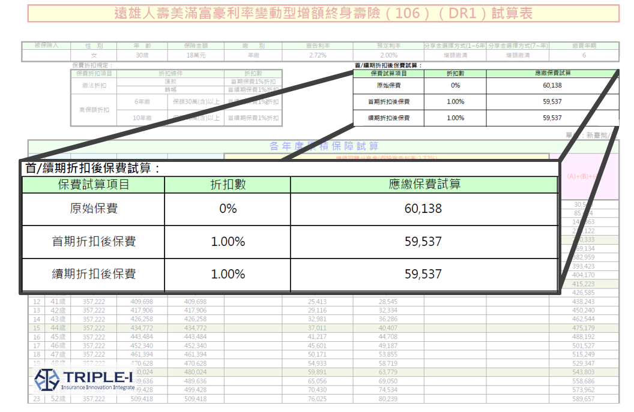
Task: Click 增額繳清 under 分享金選擇方式(7~年)
Action: click(518, 55)
